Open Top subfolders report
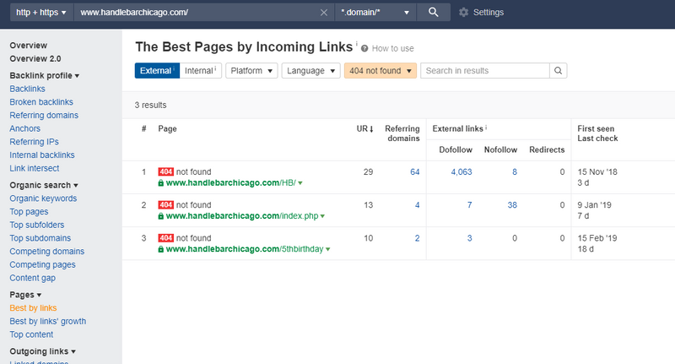Screen dimensions: 675x364 coord(37,225)
